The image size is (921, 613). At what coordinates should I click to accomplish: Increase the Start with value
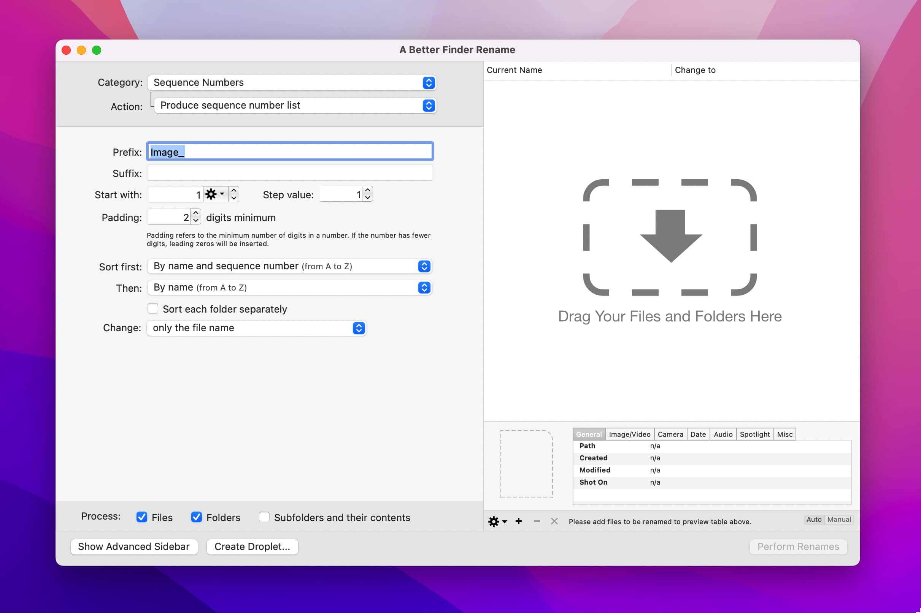[x=234, y=190]
